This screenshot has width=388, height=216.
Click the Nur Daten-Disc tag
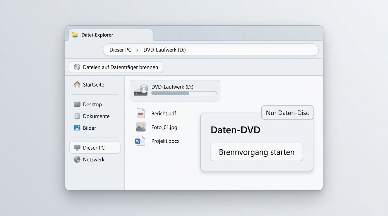click(287, 112)
